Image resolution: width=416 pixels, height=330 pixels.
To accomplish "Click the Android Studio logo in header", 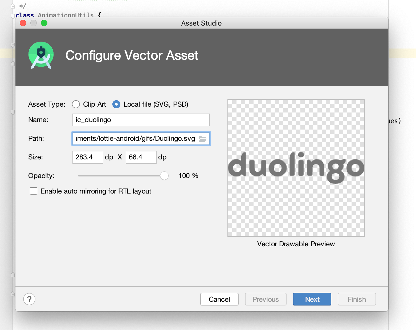I will pyautogui.click(x=41, y=55).
